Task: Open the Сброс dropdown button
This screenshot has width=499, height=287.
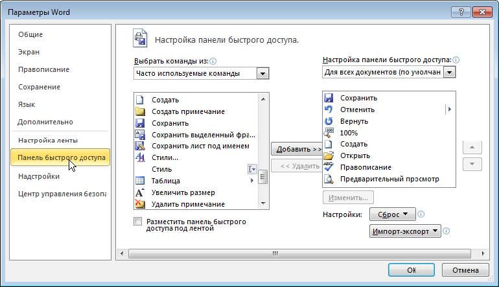Action: (392, 214)
